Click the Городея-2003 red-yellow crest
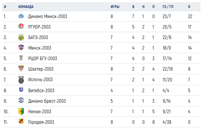This screenshot has height=129, width=203. click(x=21, y=121)
